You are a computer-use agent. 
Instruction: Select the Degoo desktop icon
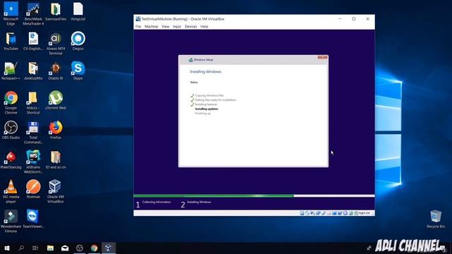[78, 42]
